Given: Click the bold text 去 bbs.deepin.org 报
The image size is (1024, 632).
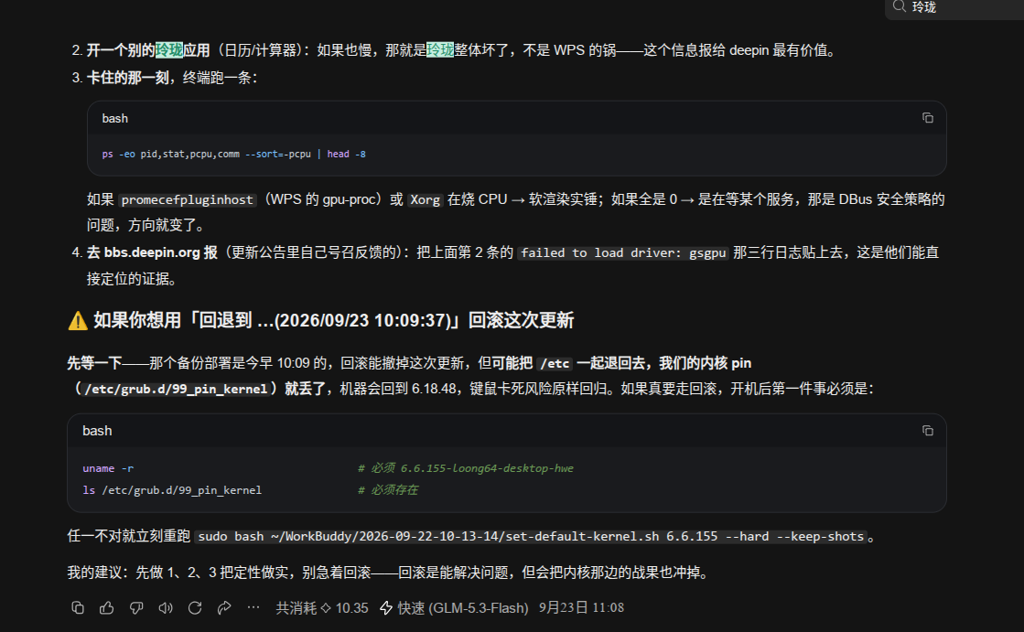Looking at the screenshot, I should 152,252.
